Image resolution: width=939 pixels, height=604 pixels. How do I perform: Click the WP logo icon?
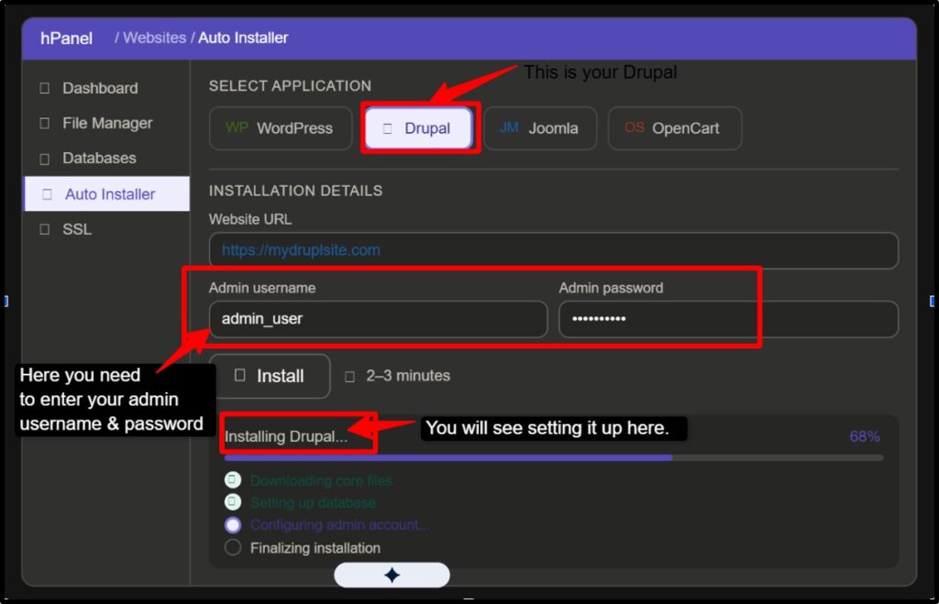[x=237, y=127]
